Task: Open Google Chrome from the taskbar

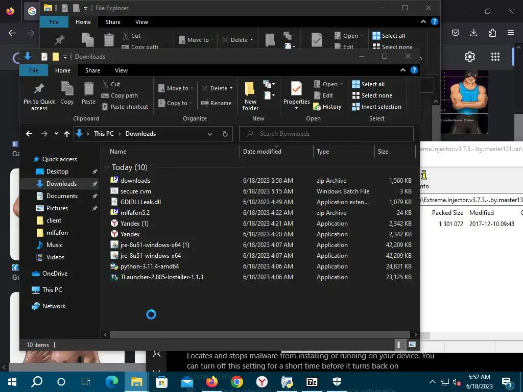Action: [x=237, y=382]
